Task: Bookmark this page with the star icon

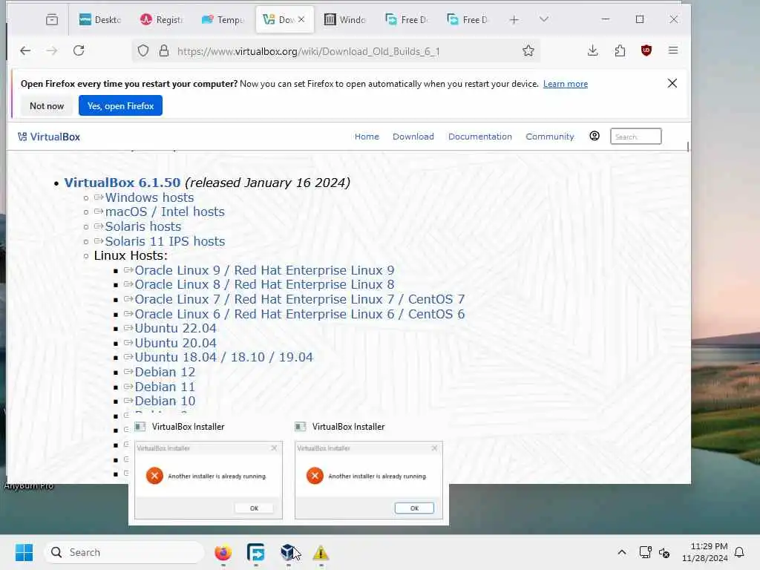Action: pos(528,51)
